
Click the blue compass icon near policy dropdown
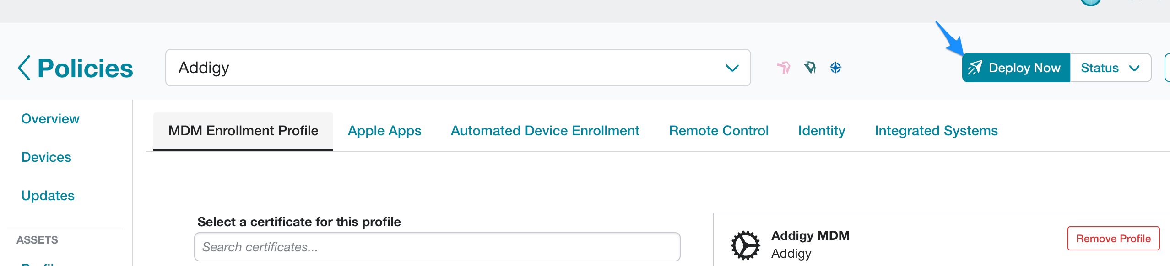click(836, 68)
